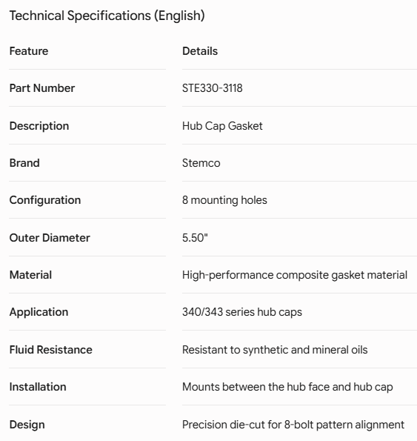Click the Technical Specifications (English) heading
Image resolution: width=417 pixels, height=441 pixels.
pos(107,16)
